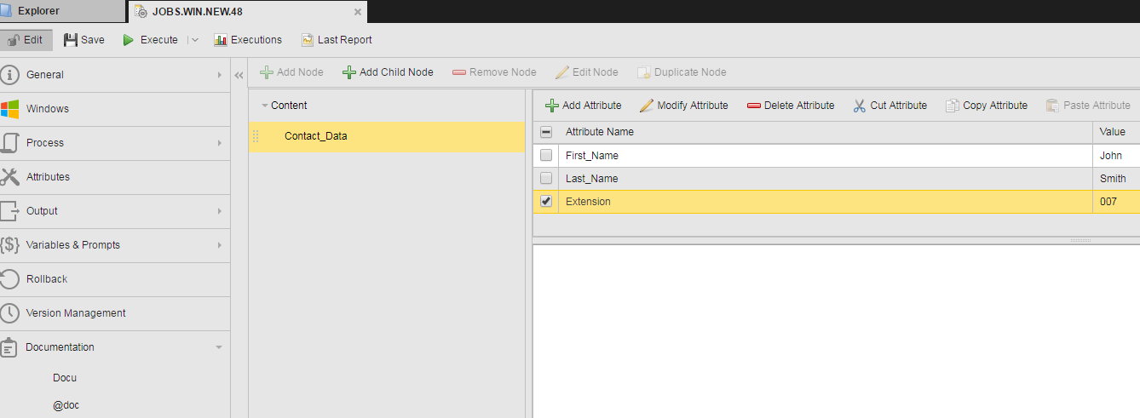Save the job with the Save button
Viewport: 1140px width, 418px height.
tap(84, 40)
